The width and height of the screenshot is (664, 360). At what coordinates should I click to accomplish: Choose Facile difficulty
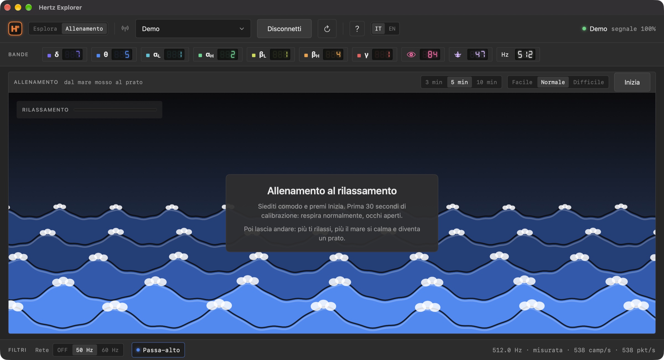pyautogui.click(x=522, y=82)
